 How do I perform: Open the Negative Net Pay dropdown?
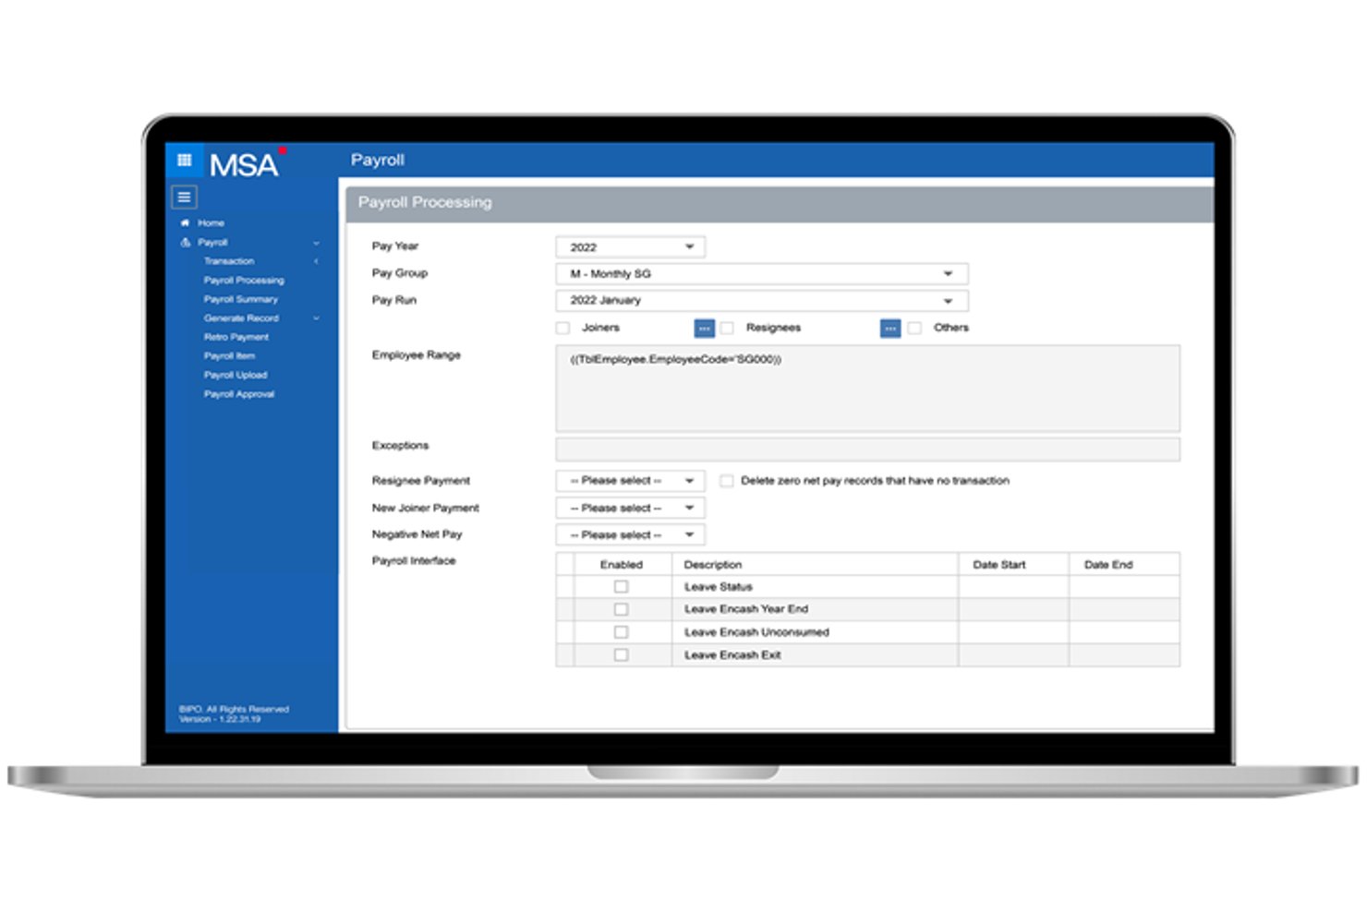click(x=630, y=534)
